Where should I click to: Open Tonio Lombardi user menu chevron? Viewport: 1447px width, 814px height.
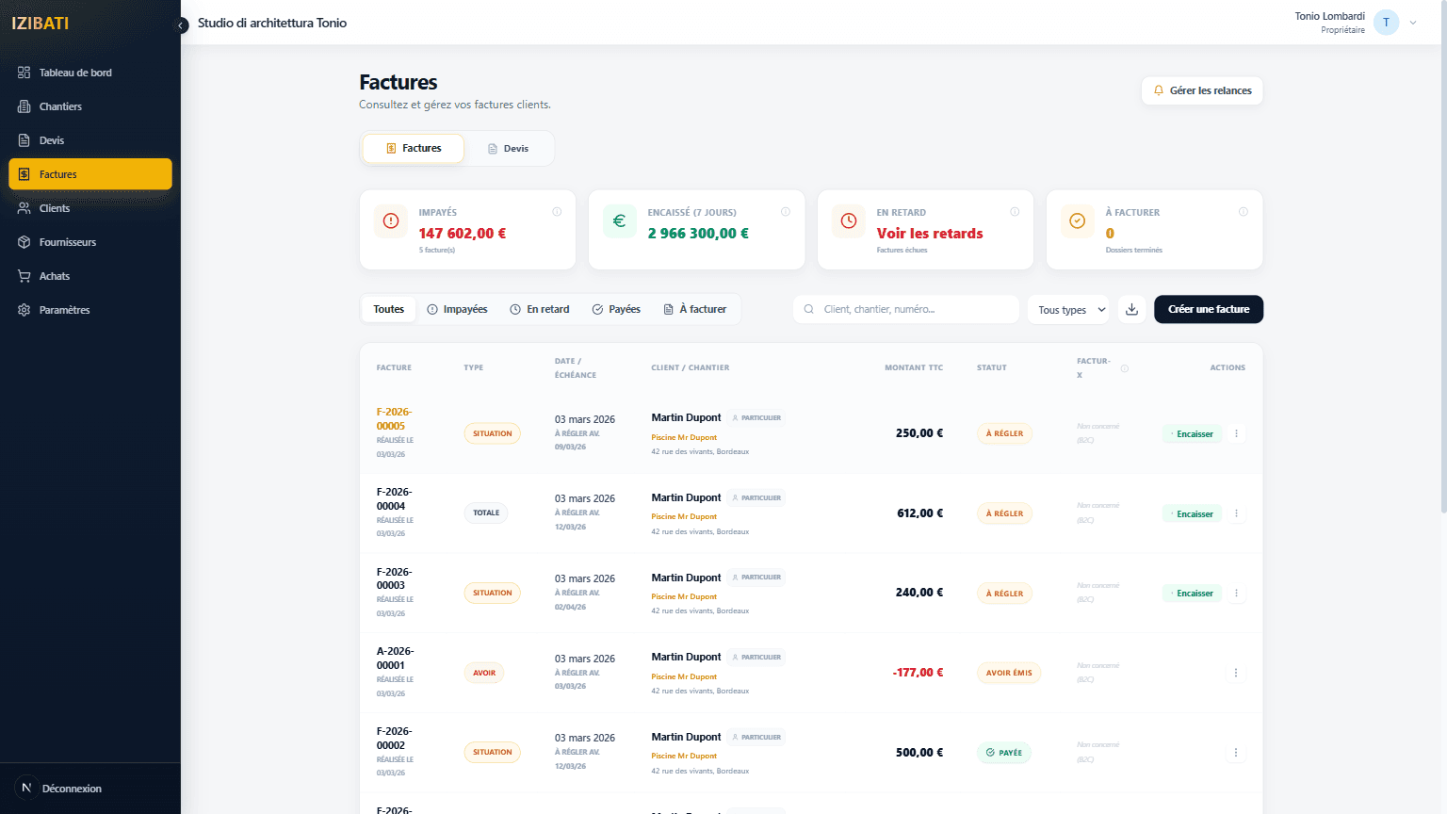(1413, 23)
